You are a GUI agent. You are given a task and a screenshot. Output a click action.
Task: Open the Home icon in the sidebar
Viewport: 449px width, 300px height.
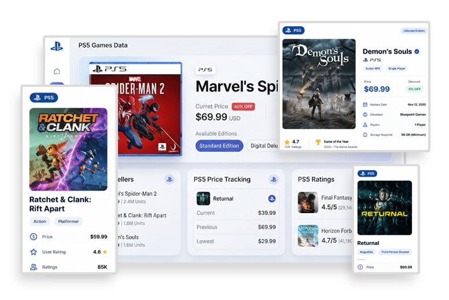[x=57, y=71]
